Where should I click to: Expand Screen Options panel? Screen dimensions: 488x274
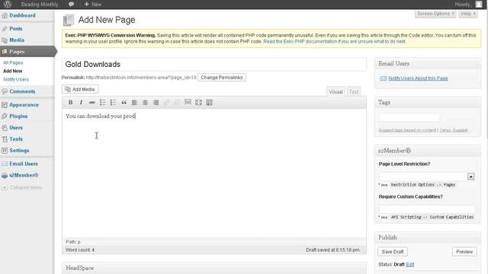435,14
